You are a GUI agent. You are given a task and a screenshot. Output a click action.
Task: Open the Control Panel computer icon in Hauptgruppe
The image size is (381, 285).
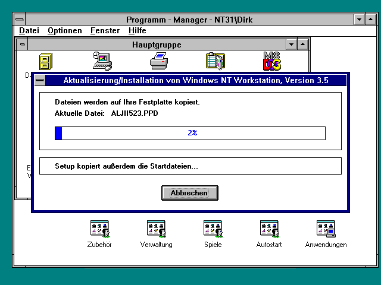[102, 61]
